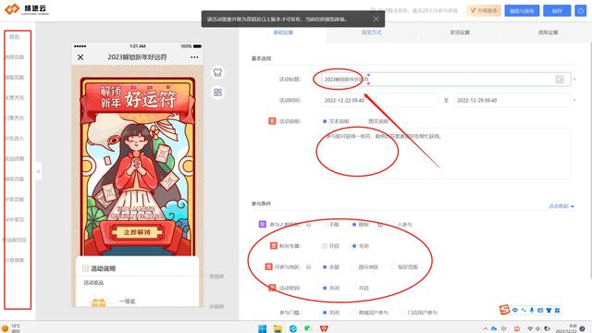Open File Explorer from the taskbar
This screenshot has width=592, height=333.
[x=277, y=328]
